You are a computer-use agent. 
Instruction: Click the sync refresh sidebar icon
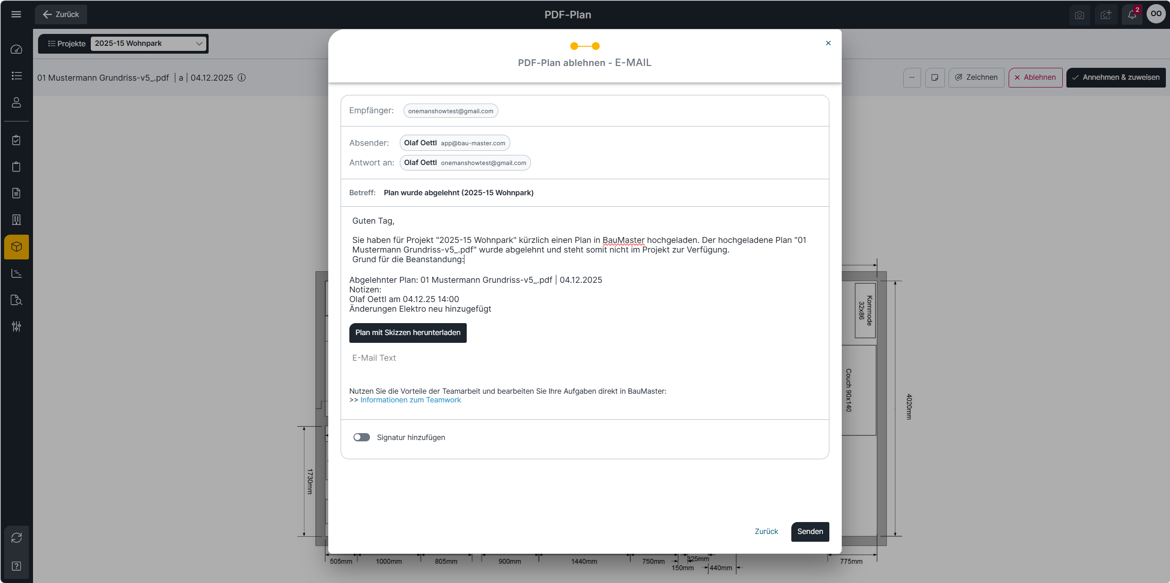[x=17, y=538]
